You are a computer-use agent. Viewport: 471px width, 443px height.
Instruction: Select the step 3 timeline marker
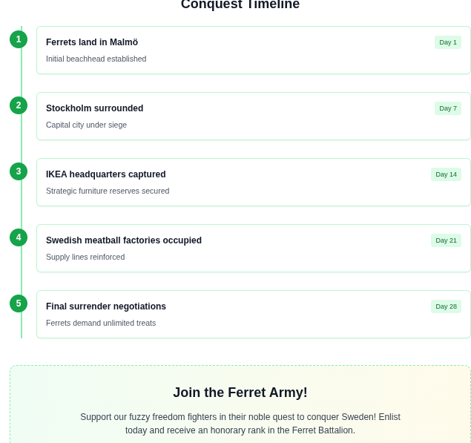[19, 171]
